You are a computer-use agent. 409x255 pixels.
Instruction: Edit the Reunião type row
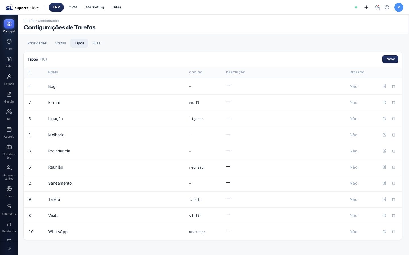(384, 167)
